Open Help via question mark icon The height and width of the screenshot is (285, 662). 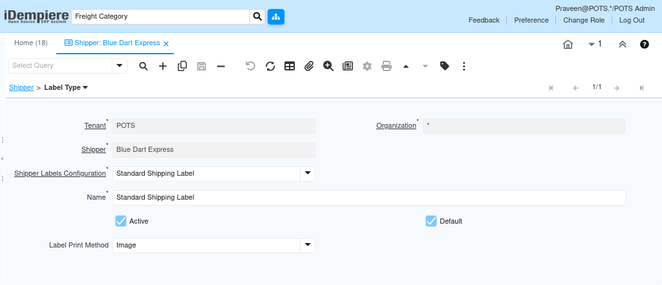[645, 45]
